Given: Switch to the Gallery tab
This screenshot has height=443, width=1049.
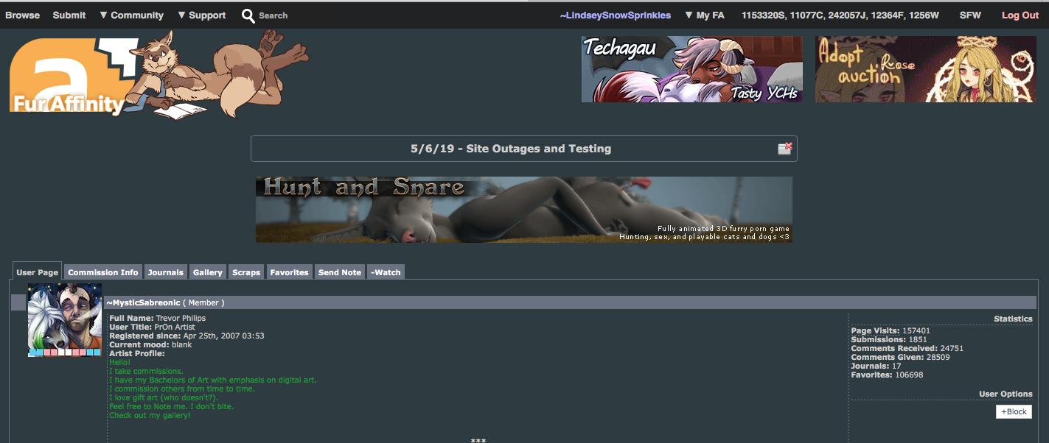Looking at the screenshot, I should click(208, 272).
